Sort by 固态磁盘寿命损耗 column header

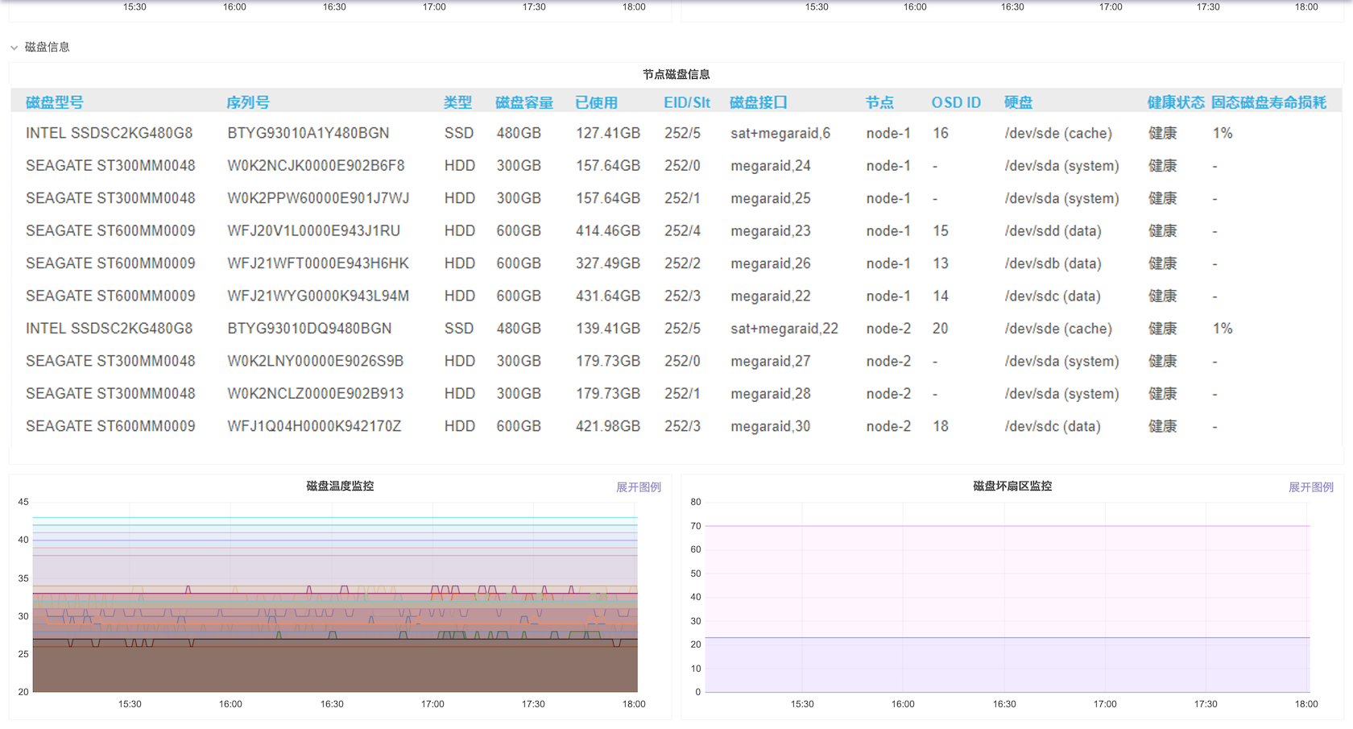point(1268,102)
